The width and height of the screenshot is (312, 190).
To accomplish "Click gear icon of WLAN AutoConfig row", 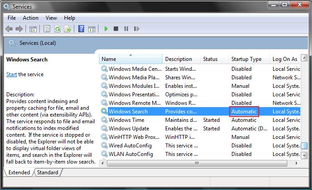I will pos(104,154).
